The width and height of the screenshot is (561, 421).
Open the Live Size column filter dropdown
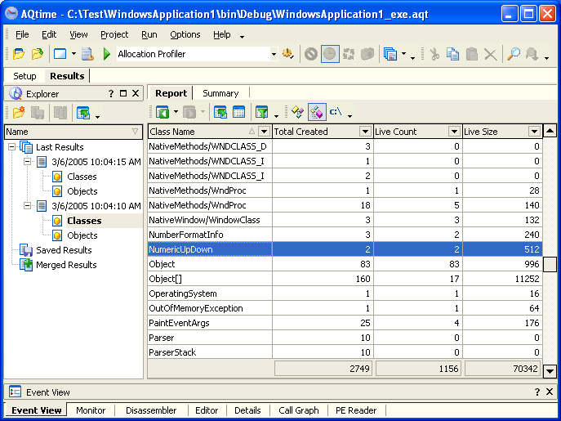[534, 132]
